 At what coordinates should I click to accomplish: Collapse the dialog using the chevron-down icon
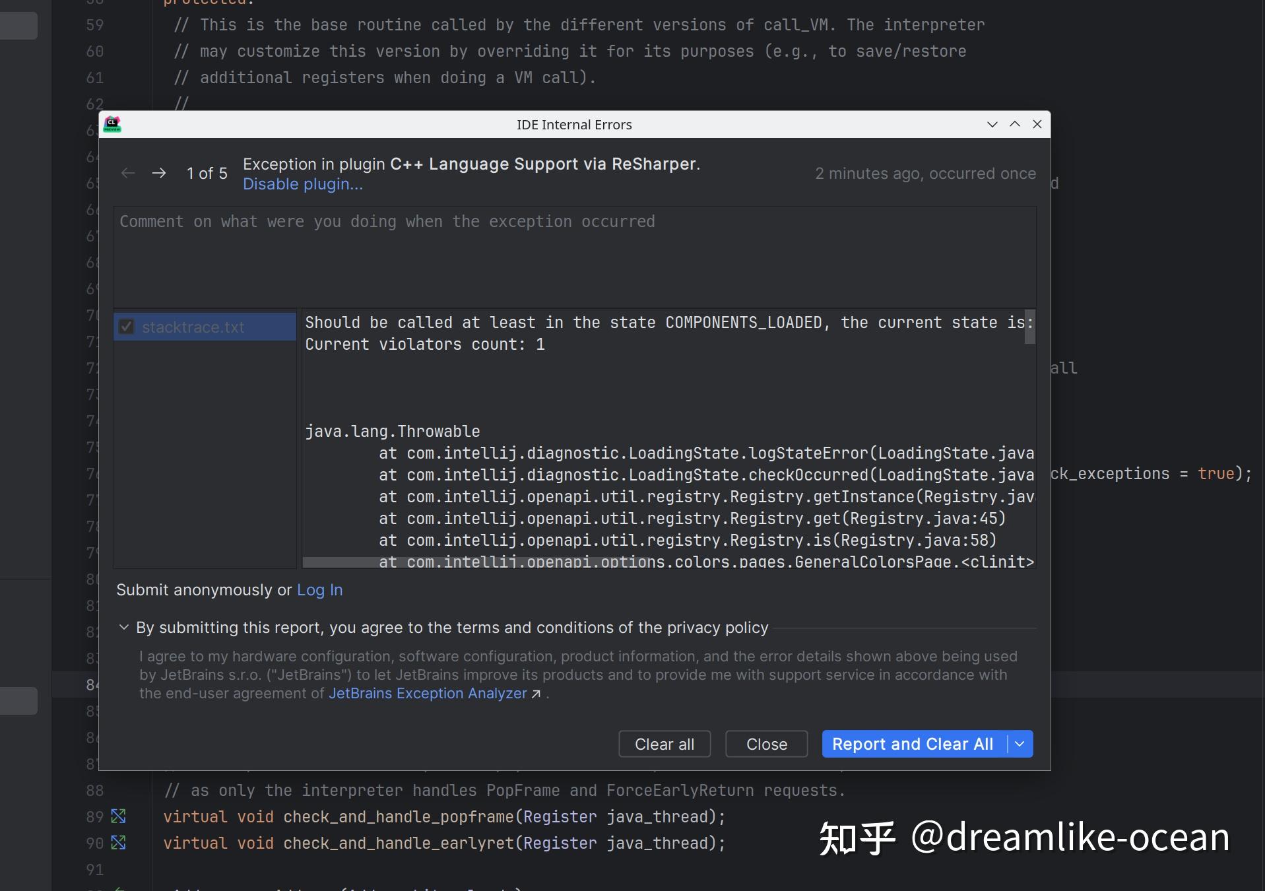tap(991, 124)
